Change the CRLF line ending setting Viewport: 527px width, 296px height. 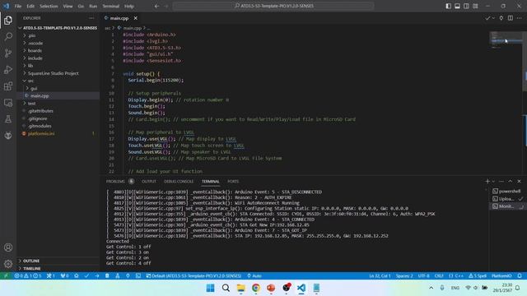pyautogui.click(x=439, y=276)
